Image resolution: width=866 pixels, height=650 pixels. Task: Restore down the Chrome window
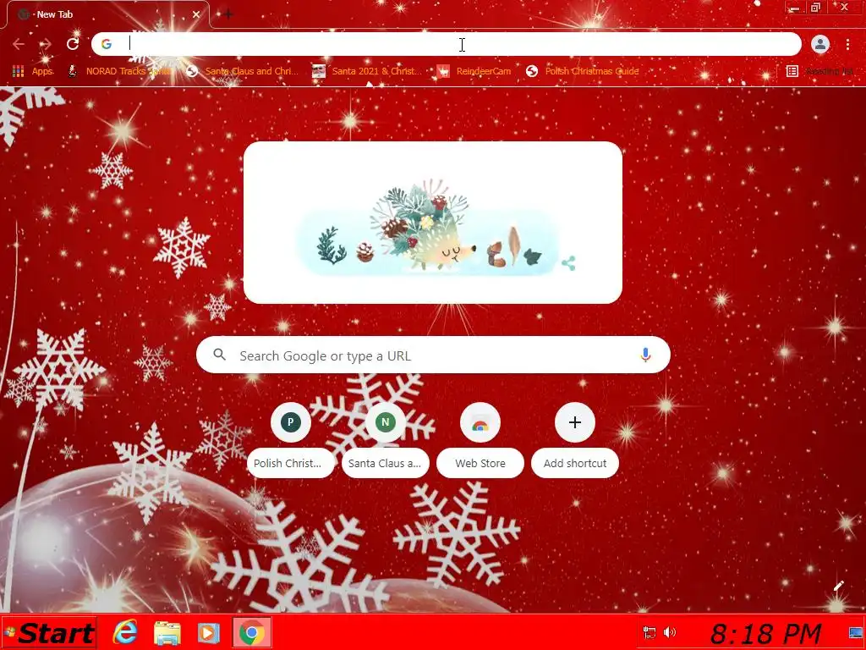click(x=815, y=8)
